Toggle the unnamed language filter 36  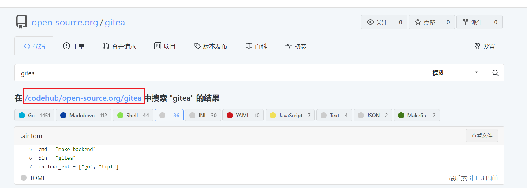pos(169,115)
